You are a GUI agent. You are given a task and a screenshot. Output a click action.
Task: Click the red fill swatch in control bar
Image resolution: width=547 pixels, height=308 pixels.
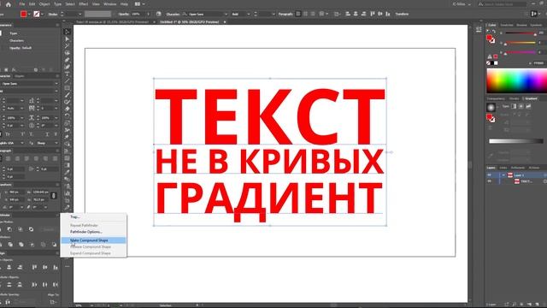pyautogui.click(x=23, y=14)
